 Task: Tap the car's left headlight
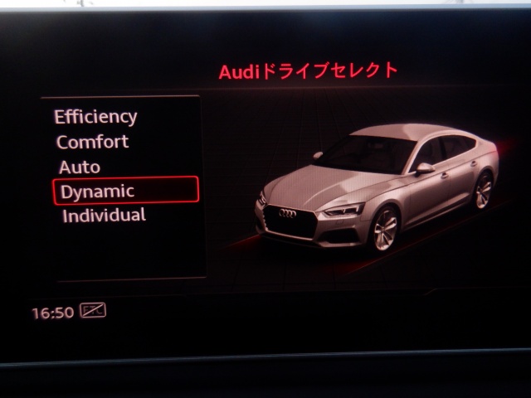coord(342,210)
